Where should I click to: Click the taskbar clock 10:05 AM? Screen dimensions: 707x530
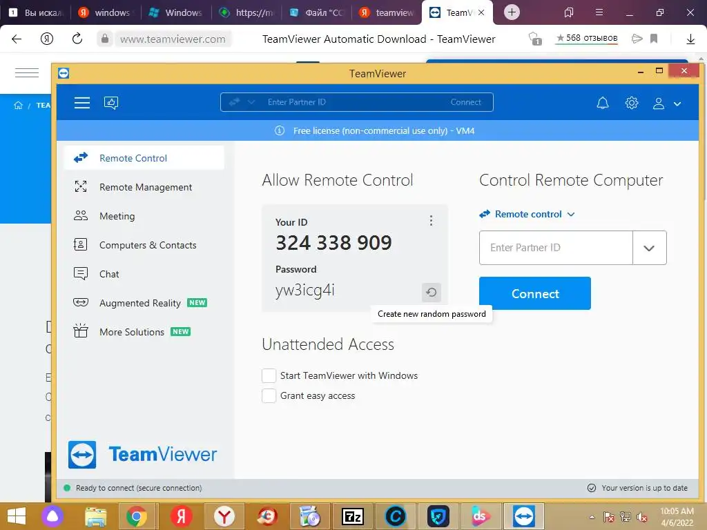point(677,511)
